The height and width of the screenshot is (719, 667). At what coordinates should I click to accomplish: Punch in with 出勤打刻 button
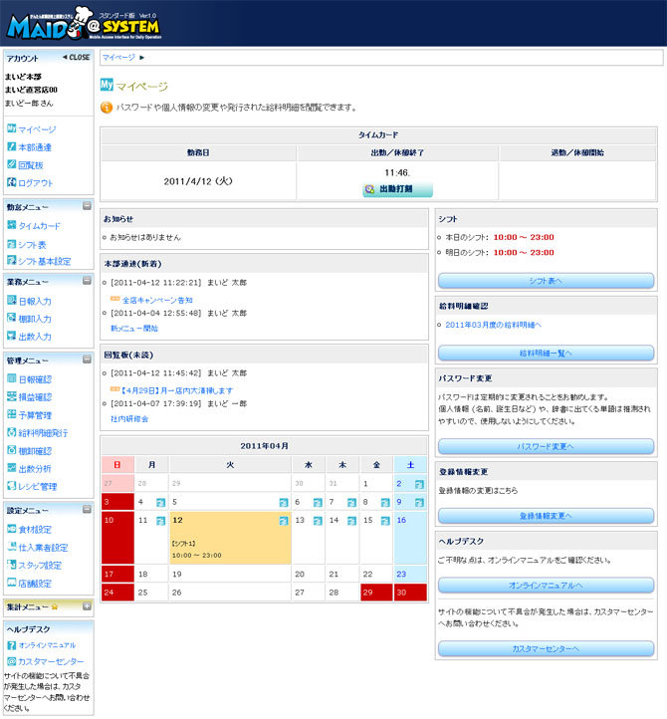point(397,189)
